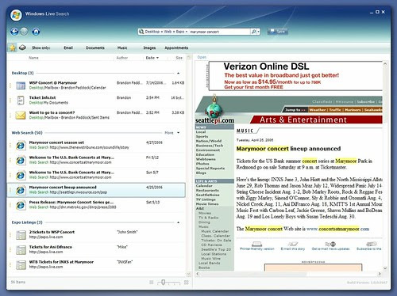Filter results to show only Music
The image size is (397, 296).
pos(122,47)
